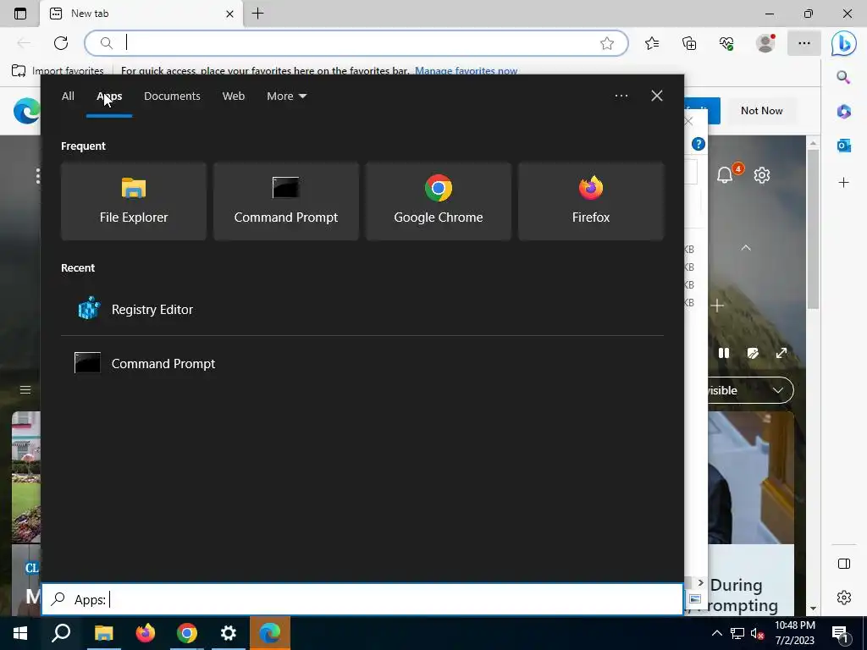The image size is (867, 650).
Task: Switch to the Web search tab
Action: pos(234,96)
